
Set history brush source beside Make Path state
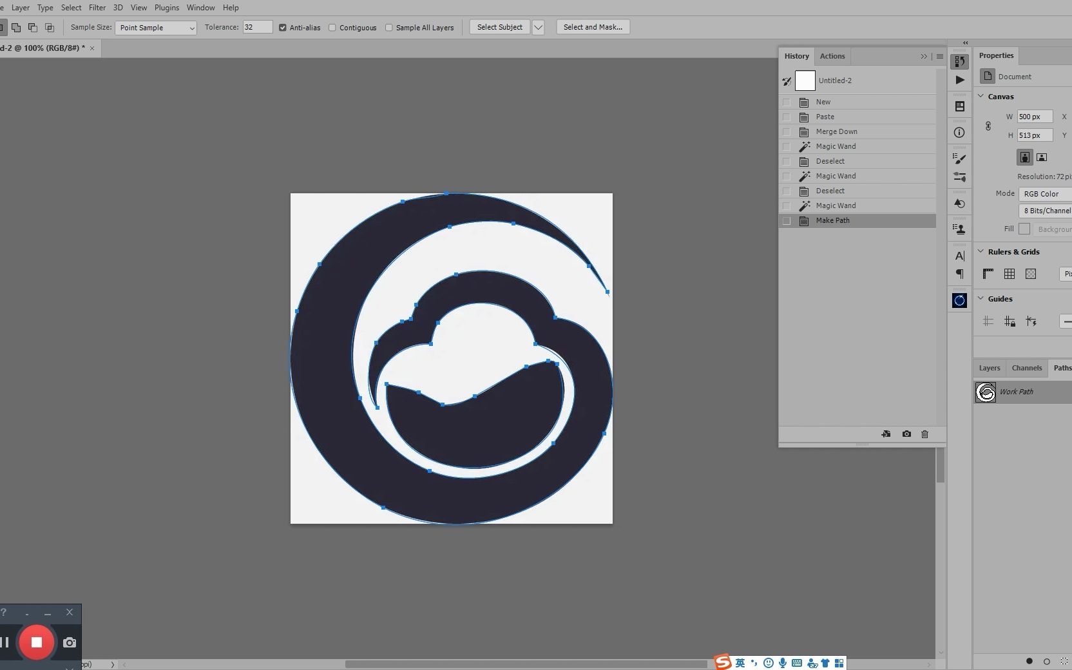click(x=787, y=220)
